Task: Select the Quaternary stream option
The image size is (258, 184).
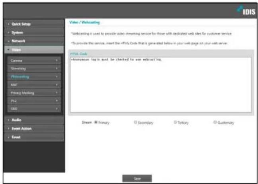Action: point(215,122)
